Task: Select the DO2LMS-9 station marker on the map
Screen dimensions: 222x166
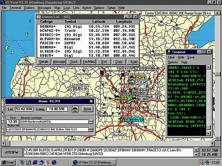Action: pos(131,82)
